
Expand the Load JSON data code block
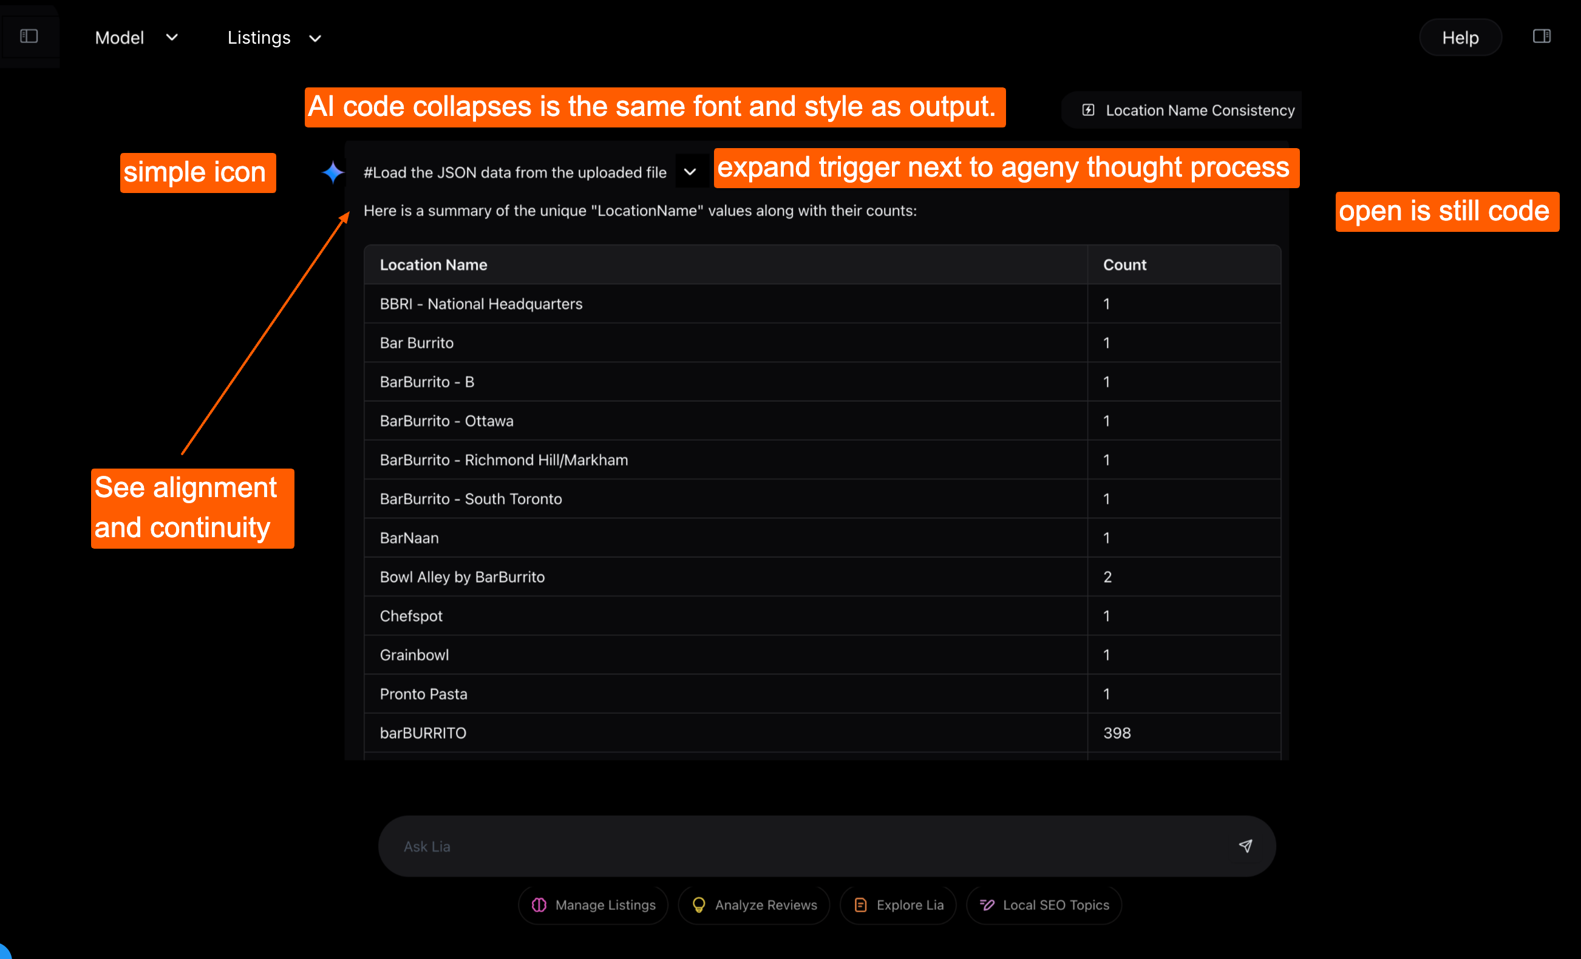pos(690,172)
